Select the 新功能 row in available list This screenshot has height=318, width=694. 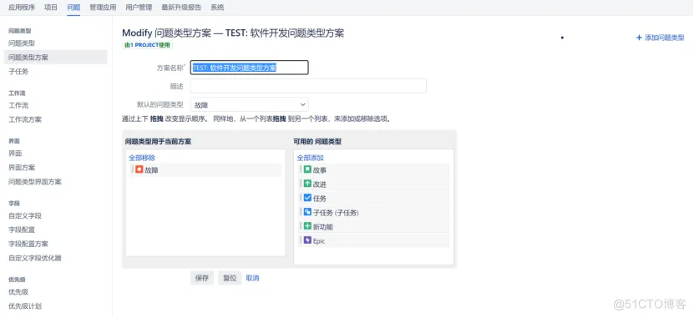373,226
